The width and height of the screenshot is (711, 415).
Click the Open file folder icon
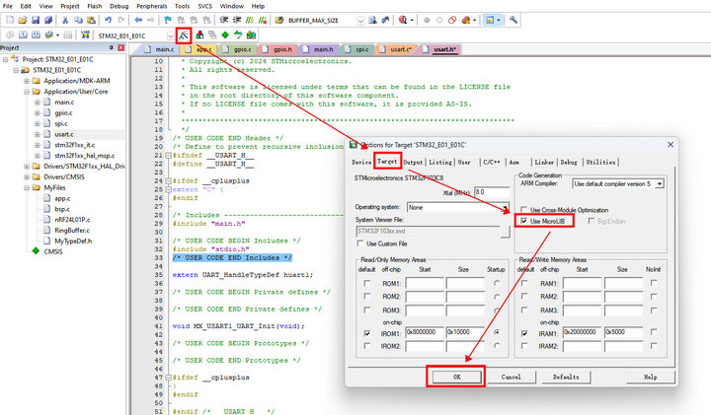[22, 20]
